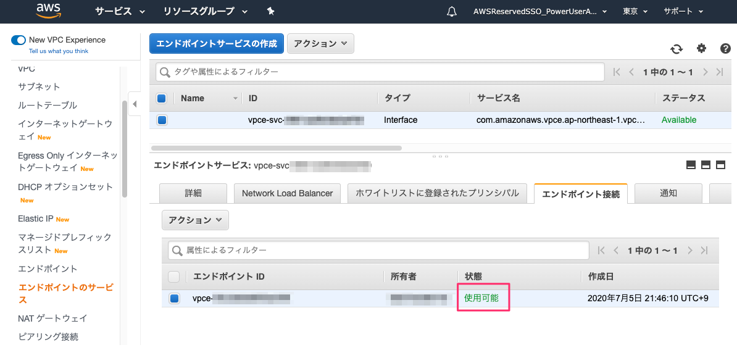Click the com.amazonaws.vpce service name cell
Image resolution: width=737 pixels, height=350 pixels.
point(560,120)
